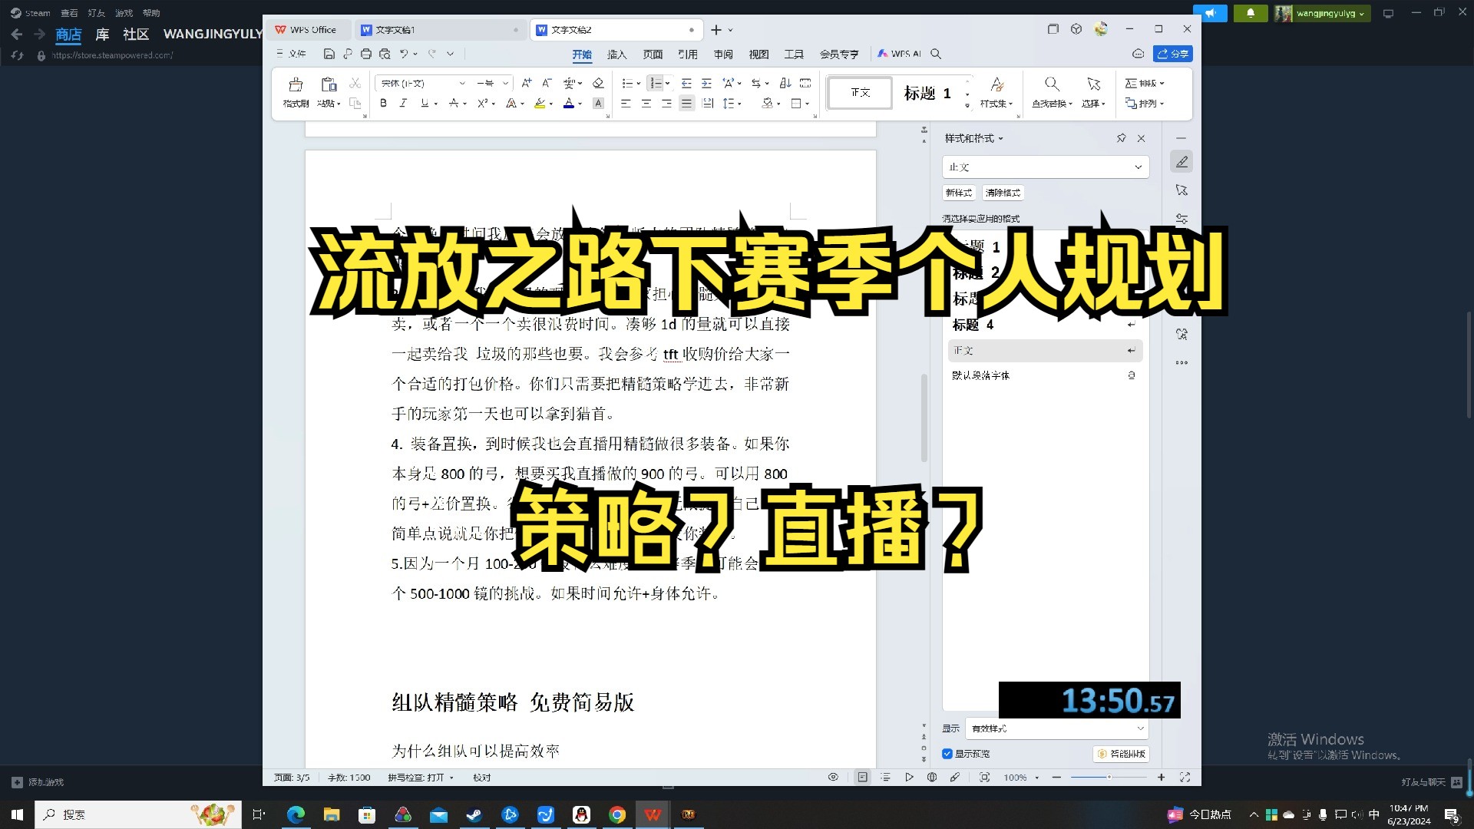Center align the text
The image size is (1474, 829).
click(x=646, y=103)
